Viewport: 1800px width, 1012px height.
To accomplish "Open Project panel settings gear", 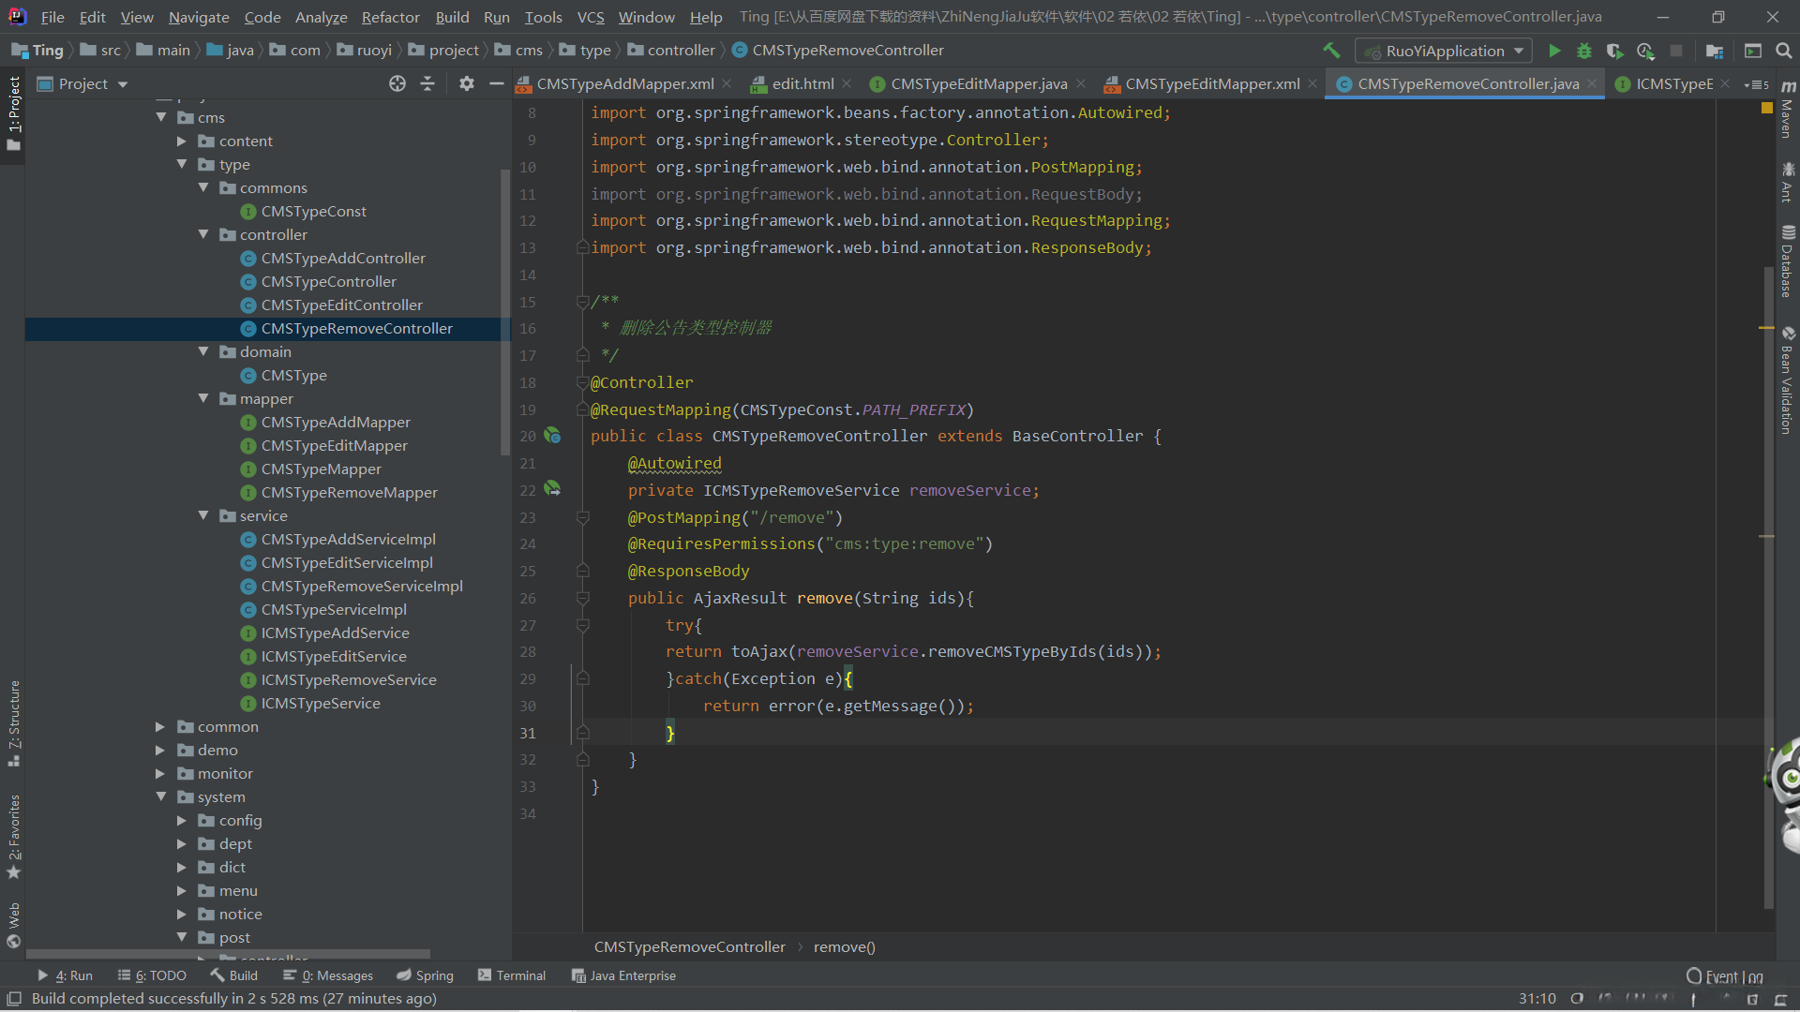I will pos(466,84).
